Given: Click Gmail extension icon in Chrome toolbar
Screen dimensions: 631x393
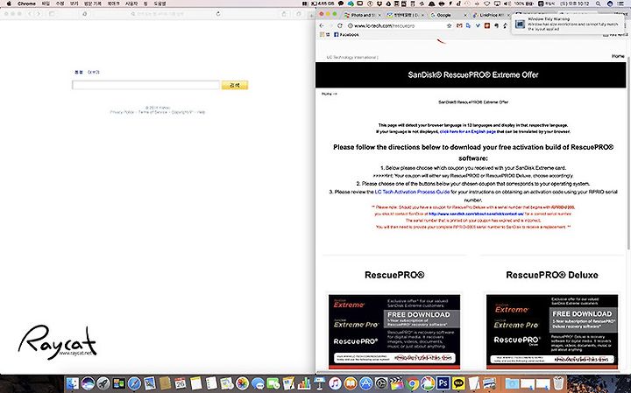Looking at the screenshot, I should coord(459,25).
